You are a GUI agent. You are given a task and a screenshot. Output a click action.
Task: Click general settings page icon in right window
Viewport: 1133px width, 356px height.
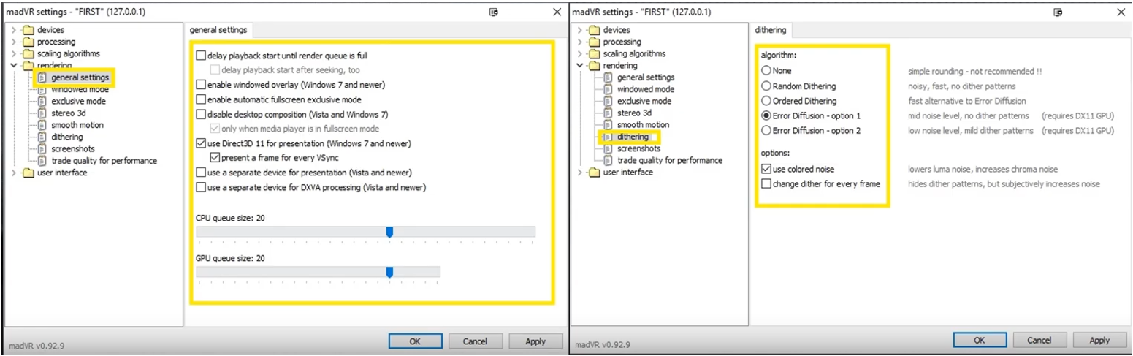click(608, 77)
